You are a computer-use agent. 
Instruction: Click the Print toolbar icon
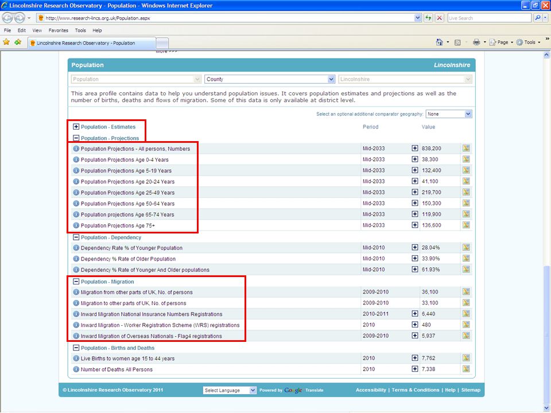(476, 42)
